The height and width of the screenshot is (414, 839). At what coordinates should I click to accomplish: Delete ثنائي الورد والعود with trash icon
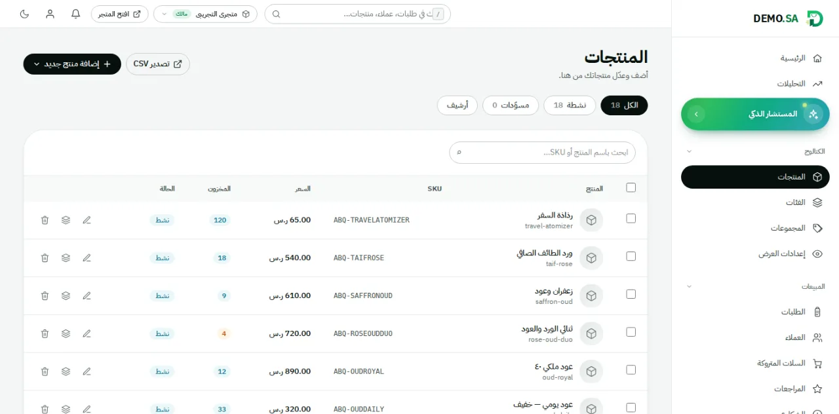[x=45, y=333]
